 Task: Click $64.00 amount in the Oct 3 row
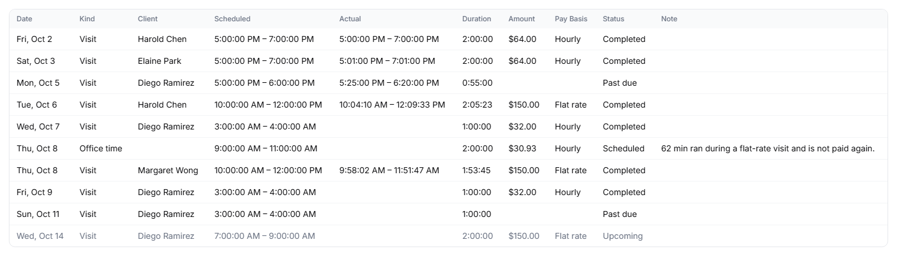point(522,61)
